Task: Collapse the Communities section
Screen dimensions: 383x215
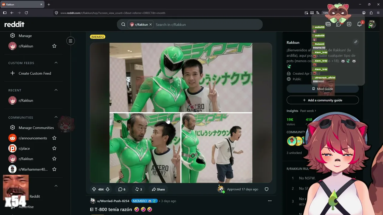Action: [x=56, y=117]
